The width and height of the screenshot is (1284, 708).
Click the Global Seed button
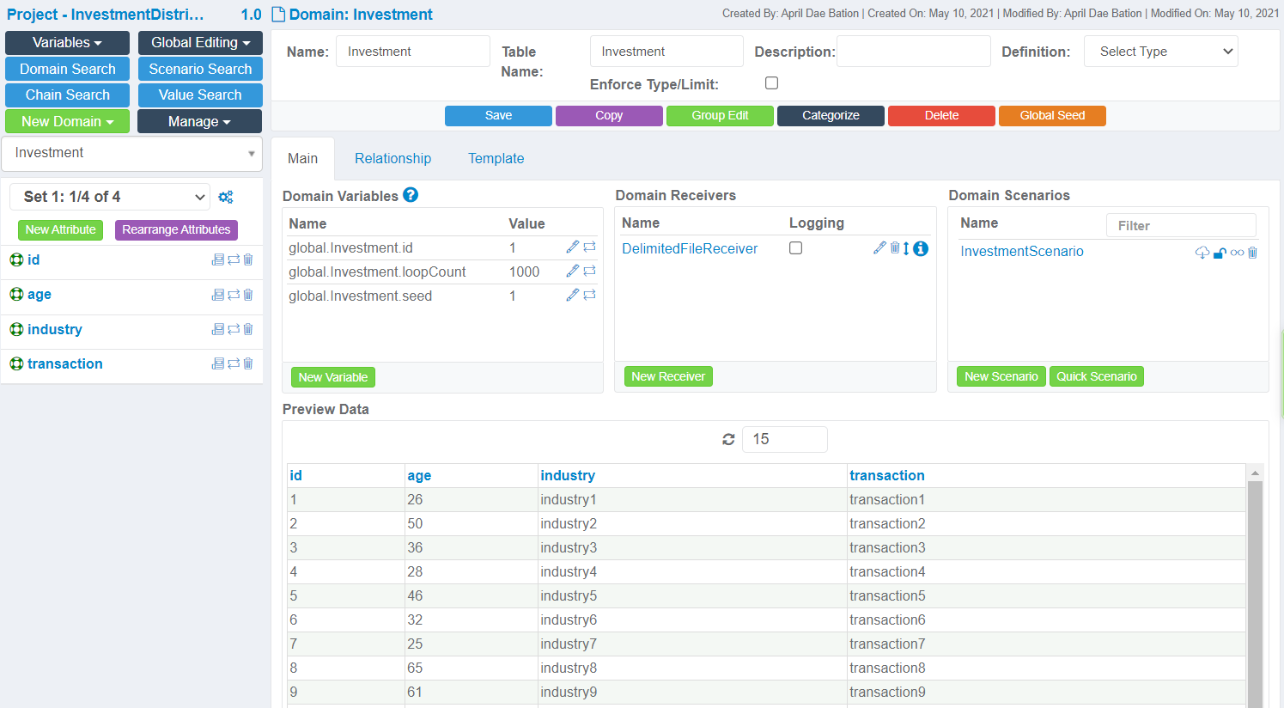(x=1052, y=116)
